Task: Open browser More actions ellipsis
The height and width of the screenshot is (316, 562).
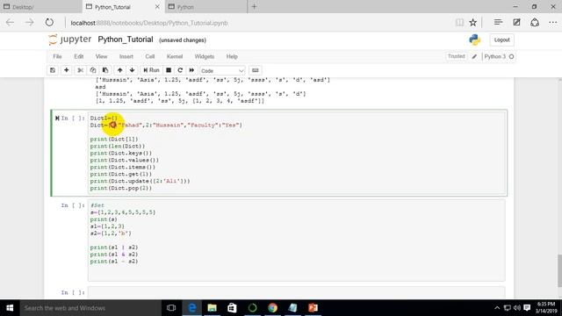Action: point(552,23)
